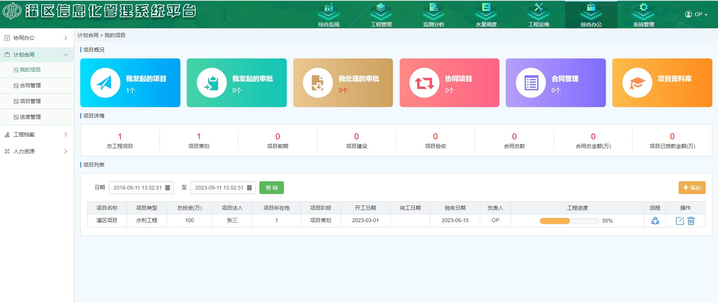Image resolution: width=718 pixels, height=303 pixels.
Task: Click the edit icon in 灌区项目 row
Action: tap(680, 221)
